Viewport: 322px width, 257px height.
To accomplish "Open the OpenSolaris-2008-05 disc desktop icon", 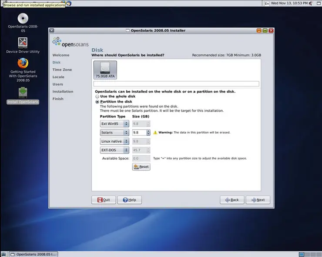I will click(x=23, y=18).
